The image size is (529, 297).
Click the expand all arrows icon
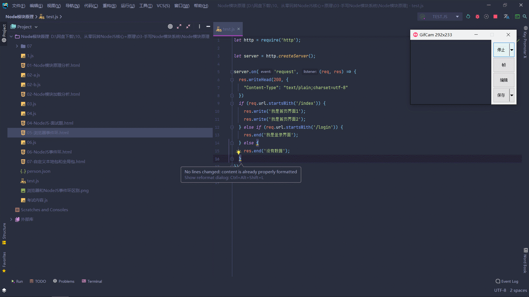(x=179, y=26)
